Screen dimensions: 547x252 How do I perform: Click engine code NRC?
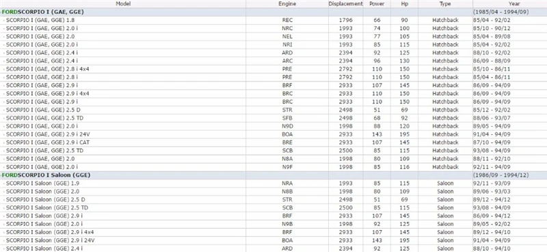(287, 28)
